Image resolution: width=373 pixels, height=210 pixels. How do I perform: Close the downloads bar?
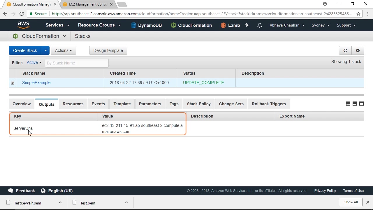(368, 202)
